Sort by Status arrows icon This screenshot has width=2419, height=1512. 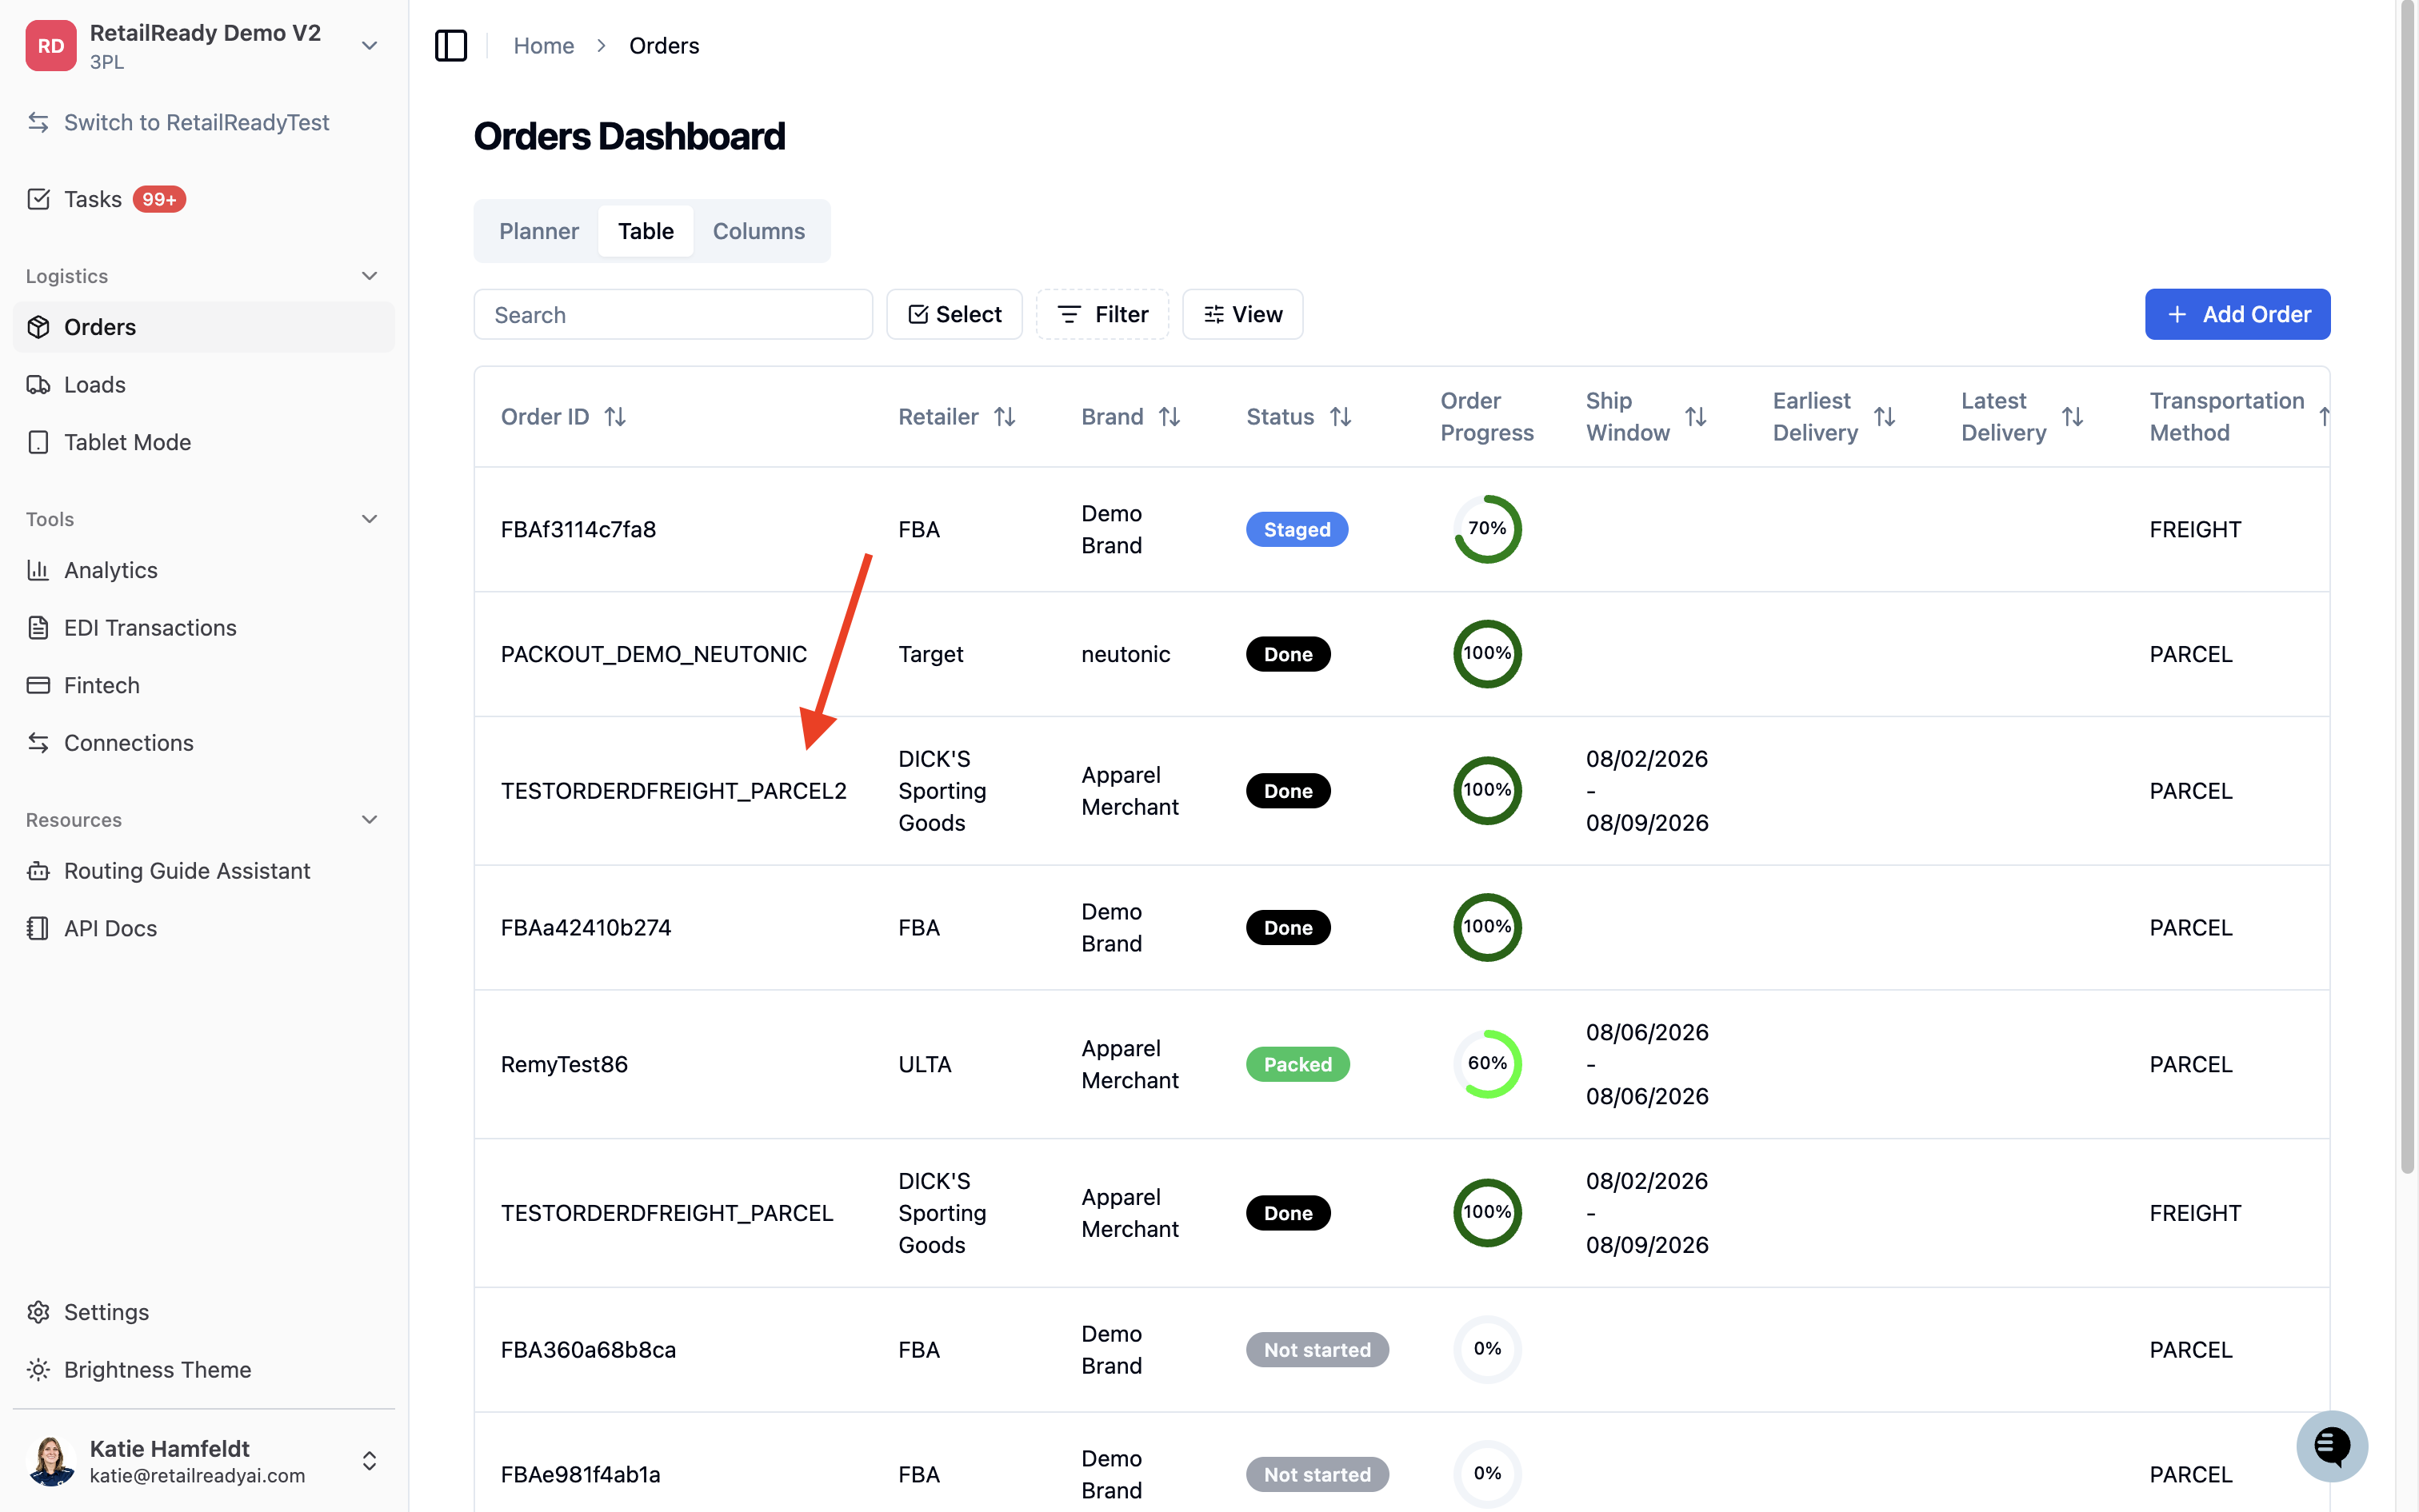1341,416
